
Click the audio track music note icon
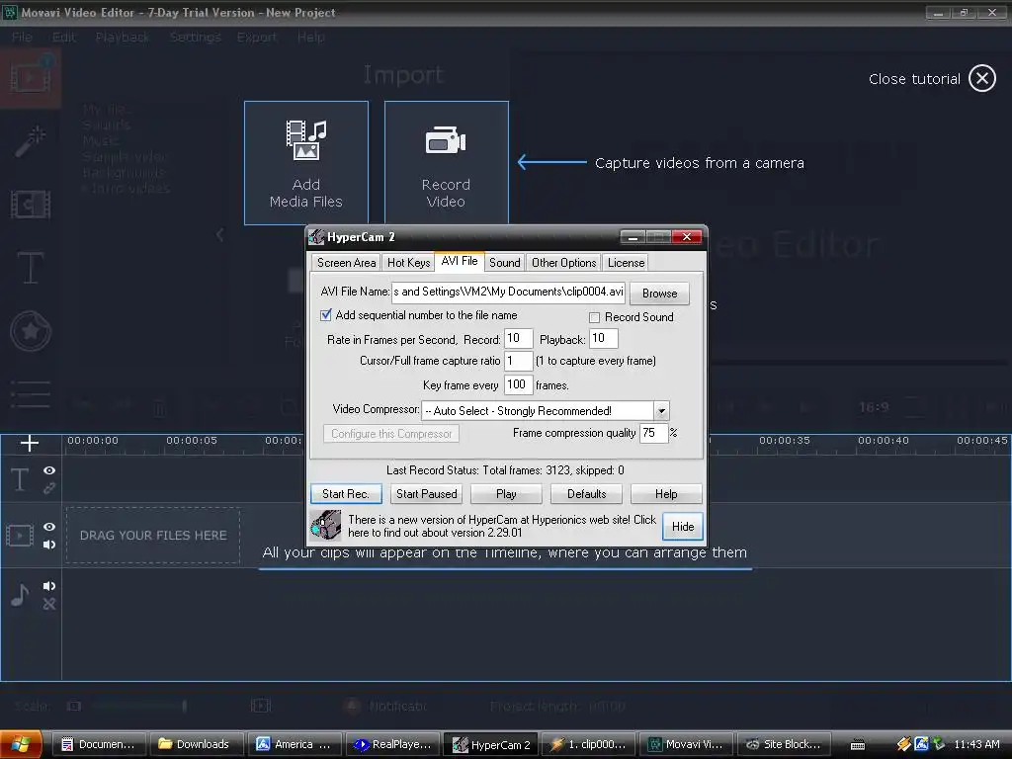[x=20, y=594]
